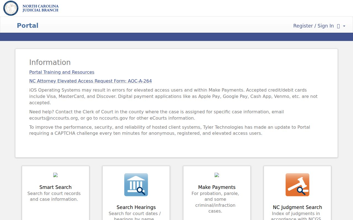Open NC Attorney Elevated Access Request Form link
Image resolution: width=353 pixels, height=220 pixels.
90,81
